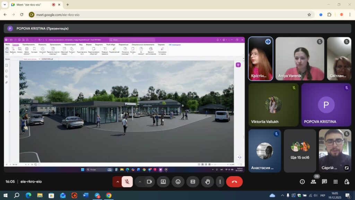Show the participants people panel
The image size is (355, 200).
[313, 182]
